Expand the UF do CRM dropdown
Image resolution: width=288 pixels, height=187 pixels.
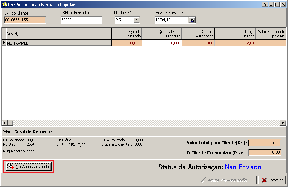[x=136, y=20]
